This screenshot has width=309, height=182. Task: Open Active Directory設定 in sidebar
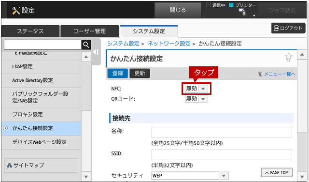41,80
